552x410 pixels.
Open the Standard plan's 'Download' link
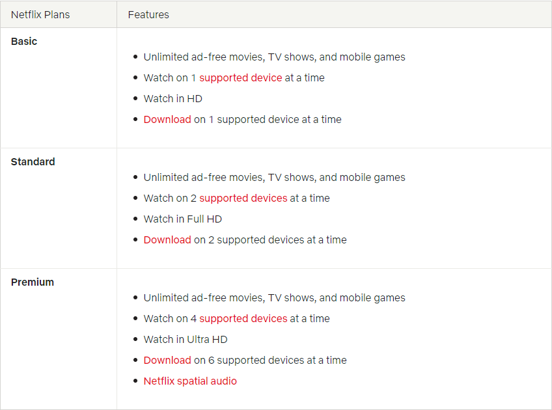click(x=167, y=239)
